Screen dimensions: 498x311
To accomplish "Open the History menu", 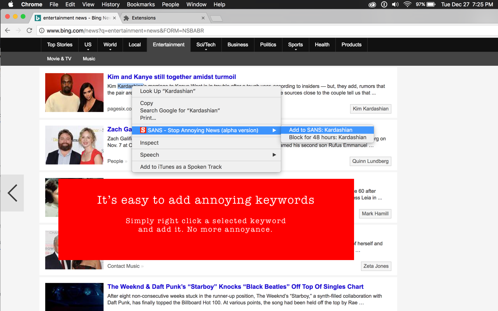I will [x=110, y=4].
